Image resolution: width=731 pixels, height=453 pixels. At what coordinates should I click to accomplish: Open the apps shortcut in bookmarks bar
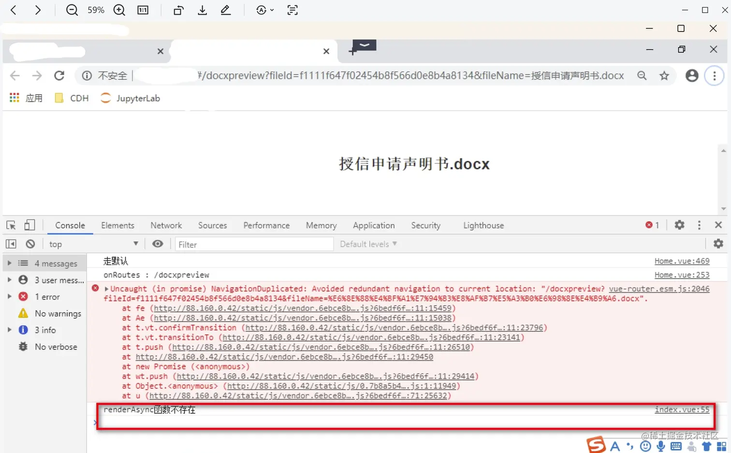26,98
